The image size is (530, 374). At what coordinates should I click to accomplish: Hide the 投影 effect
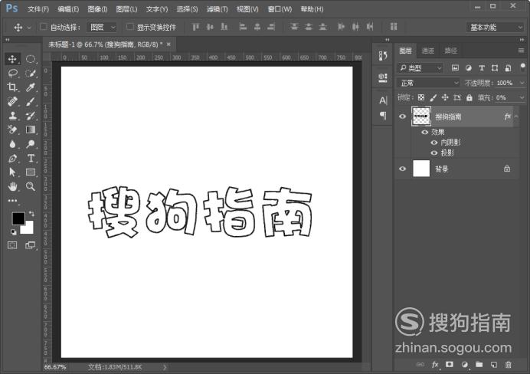pyautogui.click(x=434, y=153)
